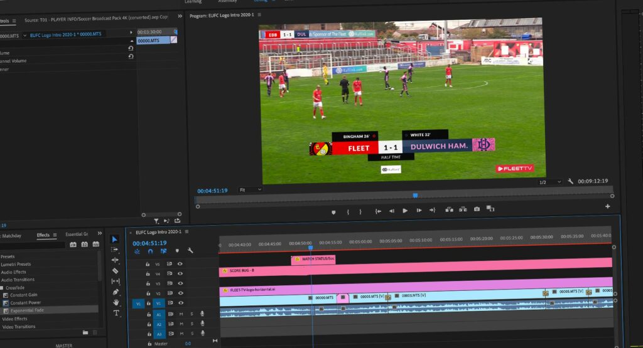Select the Razor tool
Screen dimensions: 643x348
click(115, 271)
